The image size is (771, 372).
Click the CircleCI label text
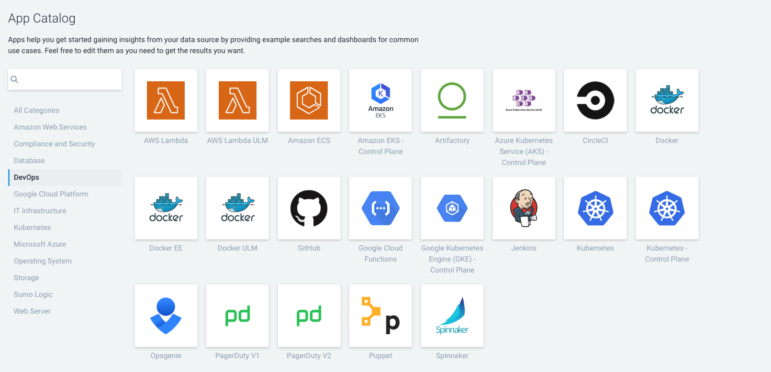(595, 141)
